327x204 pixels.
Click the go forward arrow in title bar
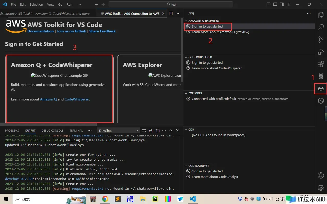pyautogui.click(x=103, y=4)
